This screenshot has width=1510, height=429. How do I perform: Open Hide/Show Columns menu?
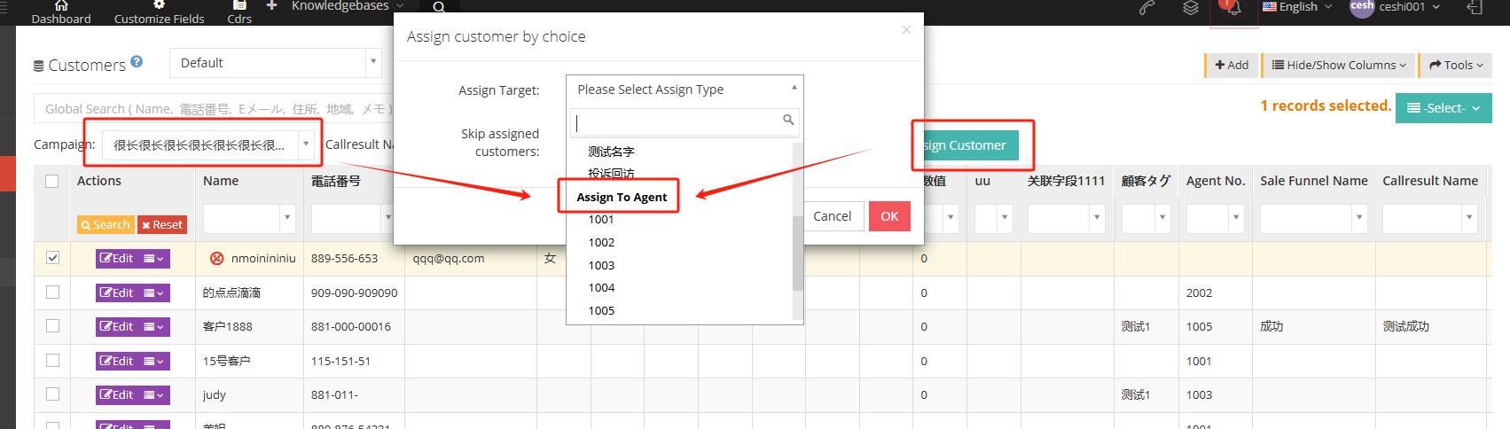(x=1339, y=65)
